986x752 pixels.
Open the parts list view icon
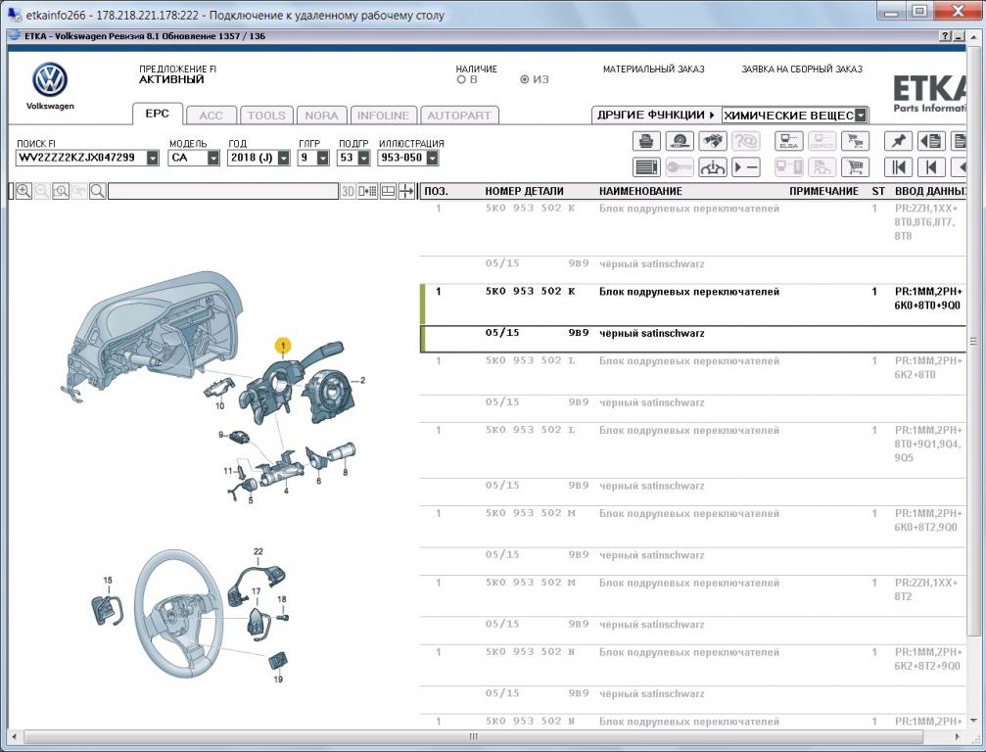(x=646, y=167)
